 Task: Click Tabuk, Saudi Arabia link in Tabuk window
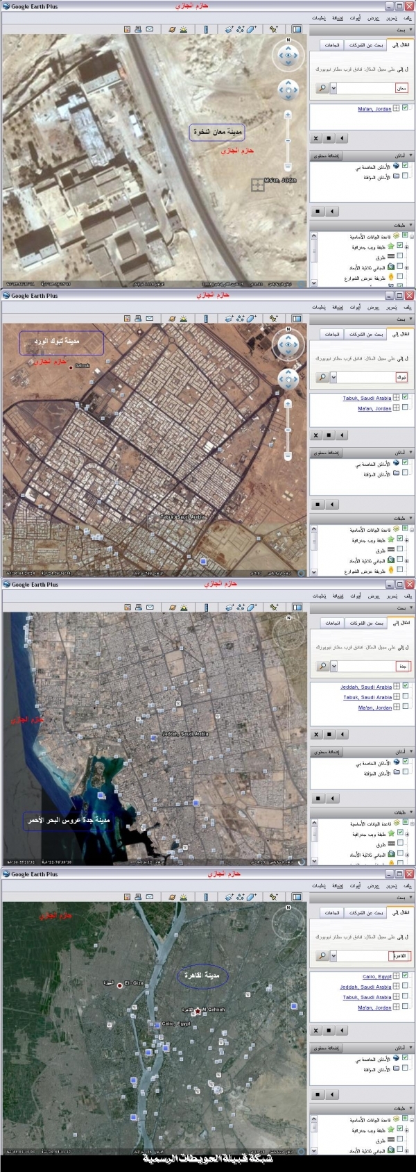point(367,399)
